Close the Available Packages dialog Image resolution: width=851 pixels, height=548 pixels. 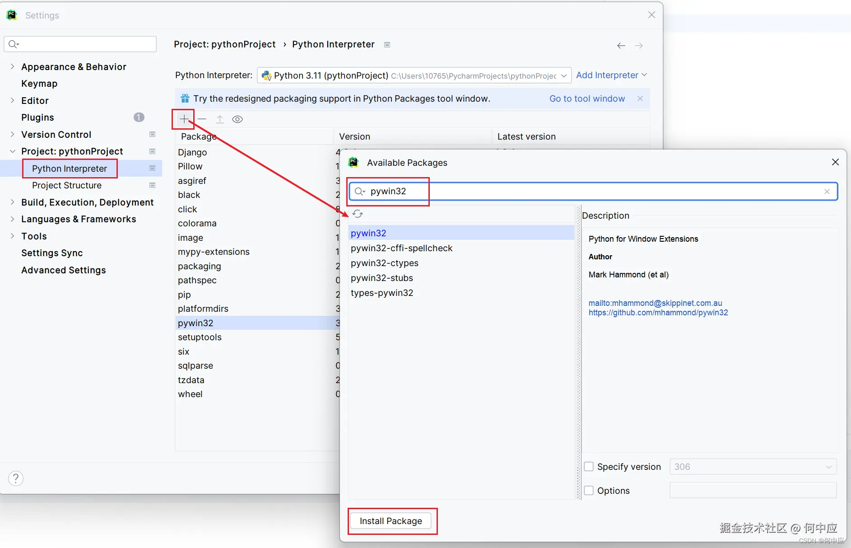tap(835, 162)
